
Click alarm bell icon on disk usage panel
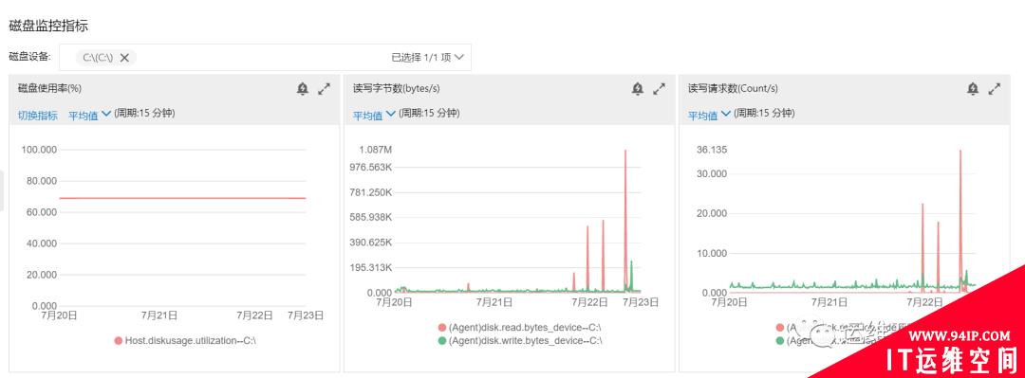[302, 89]
